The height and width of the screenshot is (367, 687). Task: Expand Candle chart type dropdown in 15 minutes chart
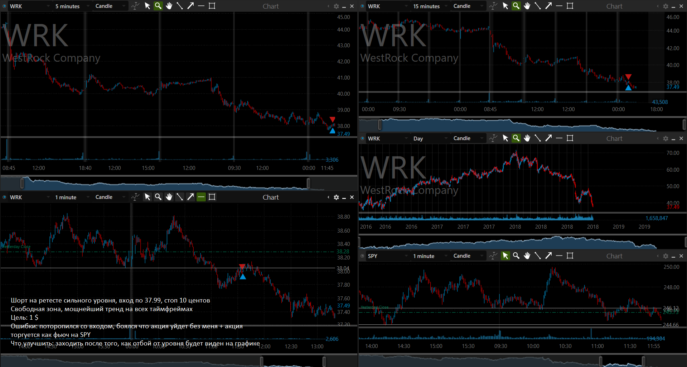468,6
